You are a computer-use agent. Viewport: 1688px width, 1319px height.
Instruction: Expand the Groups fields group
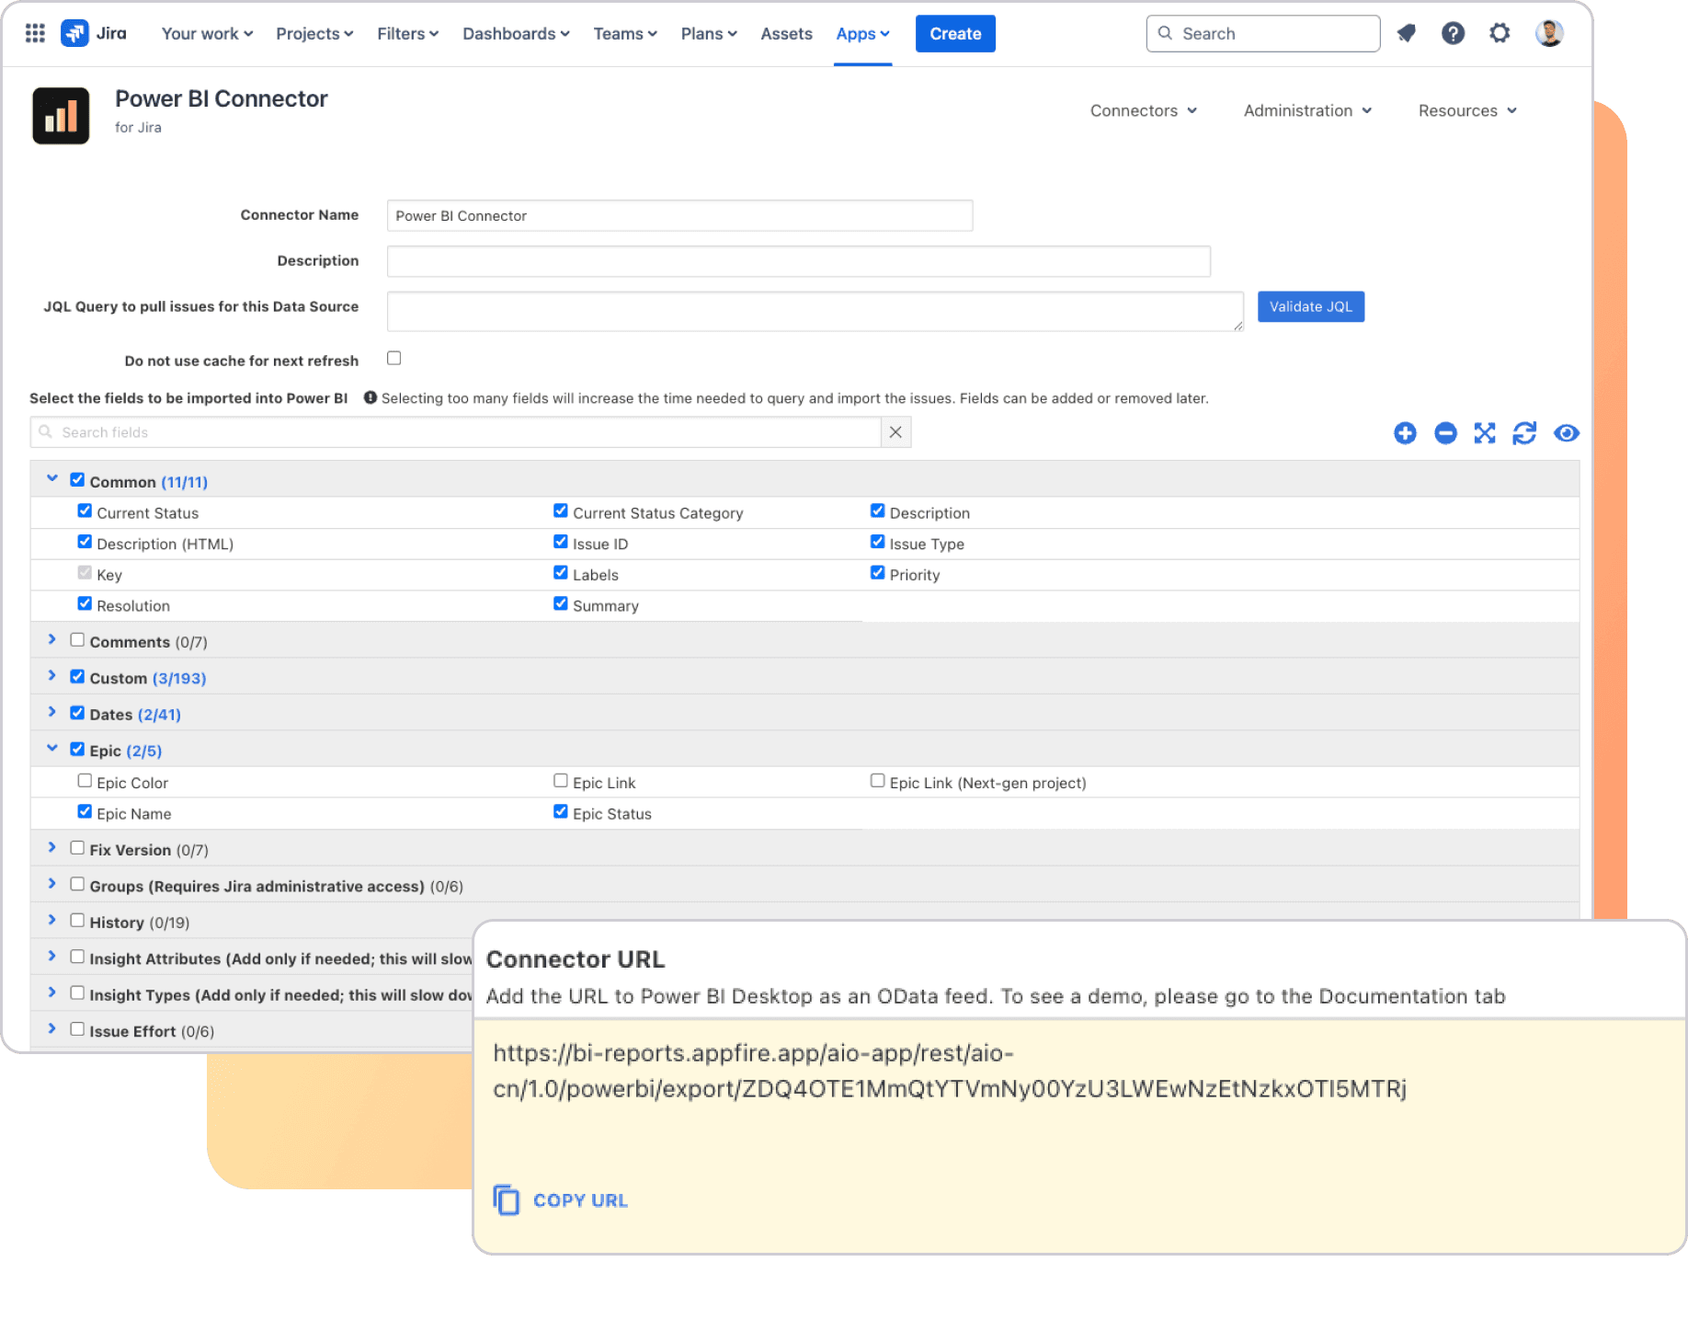point(52,883)
